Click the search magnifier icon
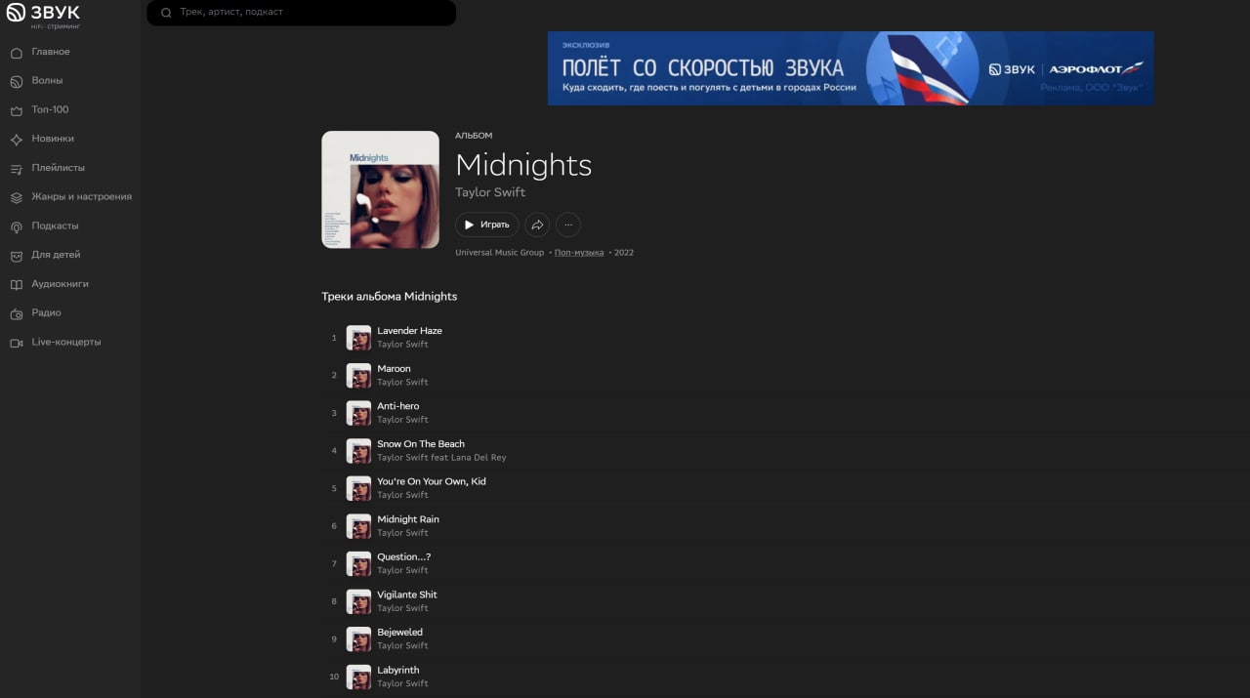Viewport: 1250px width, 698px height. (x=166, y=13)
